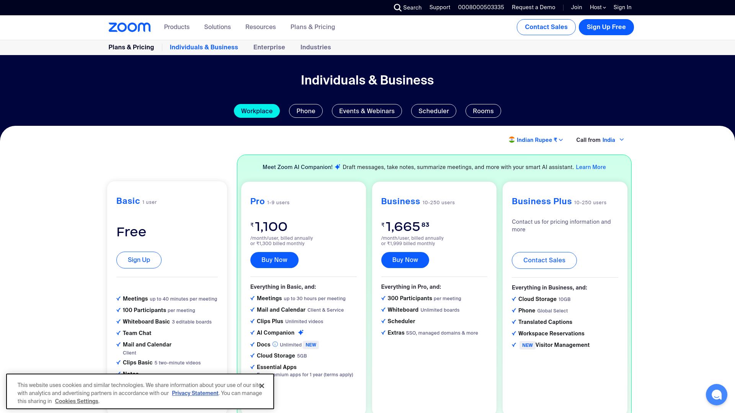This screenshot has width=735, height=413.
Task: Click the Scheduler feature in Business plan
Action: [x=401, y=321]
